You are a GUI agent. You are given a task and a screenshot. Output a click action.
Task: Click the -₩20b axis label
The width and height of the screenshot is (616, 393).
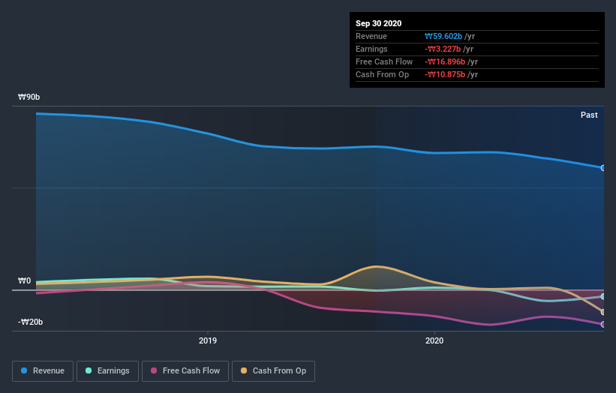pyautogui.click(x=30, y=322)
